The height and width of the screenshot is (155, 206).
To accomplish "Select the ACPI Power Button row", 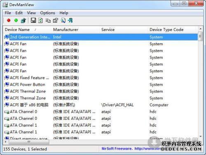I will (x=101, y=84).
